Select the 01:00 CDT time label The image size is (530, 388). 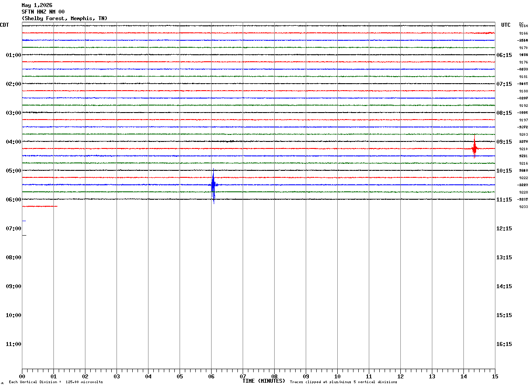click(x=14, y=55)
